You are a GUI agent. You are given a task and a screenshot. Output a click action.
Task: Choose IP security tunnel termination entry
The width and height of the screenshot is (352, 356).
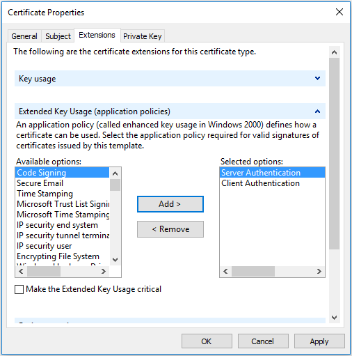click(x=62, y=235)
